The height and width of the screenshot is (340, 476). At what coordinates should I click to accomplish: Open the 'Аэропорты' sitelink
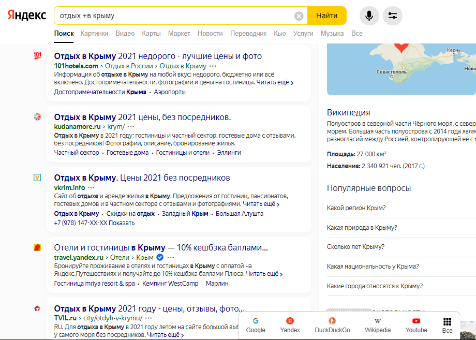tap(170, 92)
